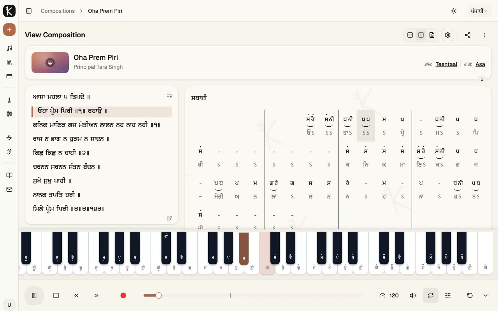Open the ਪੰਜਾਬੀ language dropdown
This screenshot has height=311, width=498.
(x=479, y=11)
